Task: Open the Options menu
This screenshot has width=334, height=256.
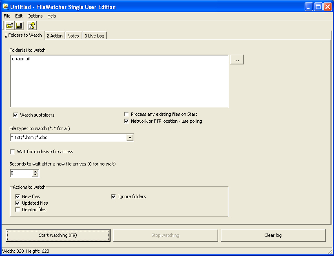Action: 35,16
